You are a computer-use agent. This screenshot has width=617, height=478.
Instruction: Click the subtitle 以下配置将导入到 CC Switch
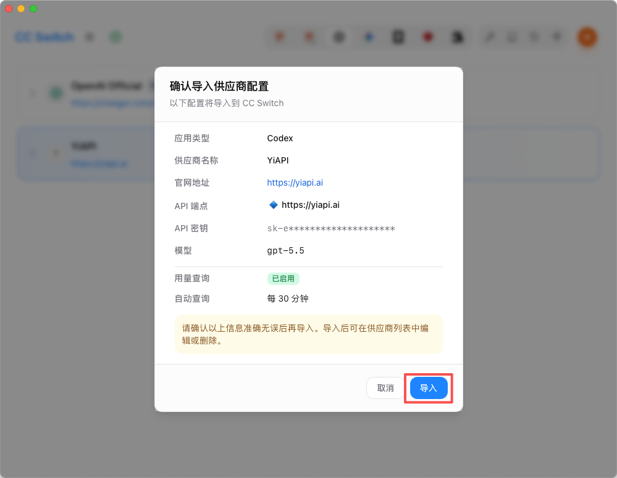(x=226, y=103)
